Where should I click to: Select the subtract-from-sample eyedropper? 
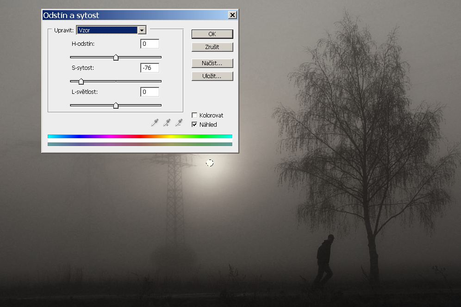click(179, 123)
